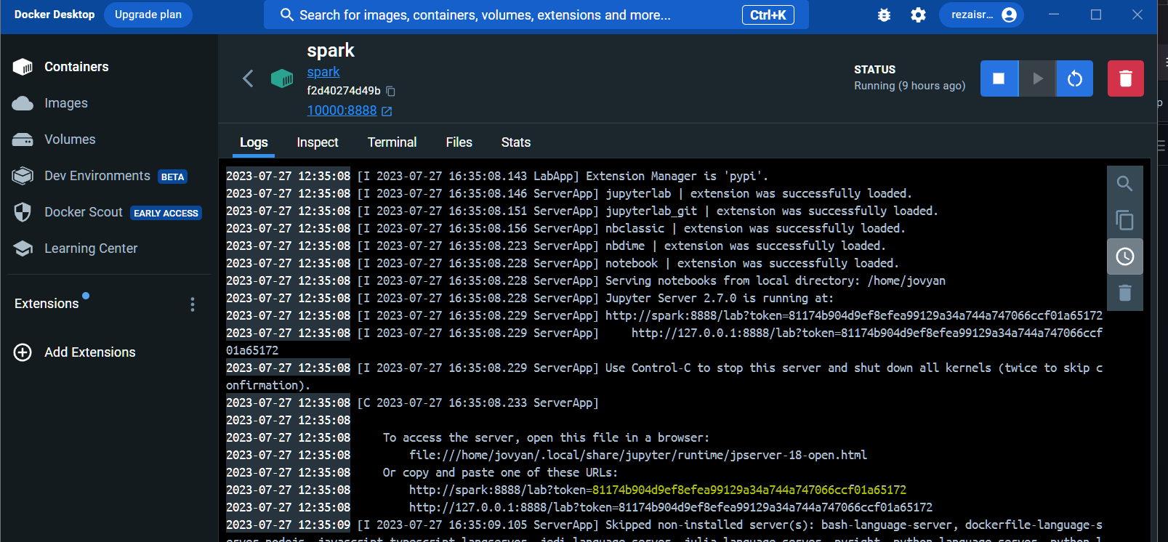Switch to the Terminal tab

click(x=392, y=142)
